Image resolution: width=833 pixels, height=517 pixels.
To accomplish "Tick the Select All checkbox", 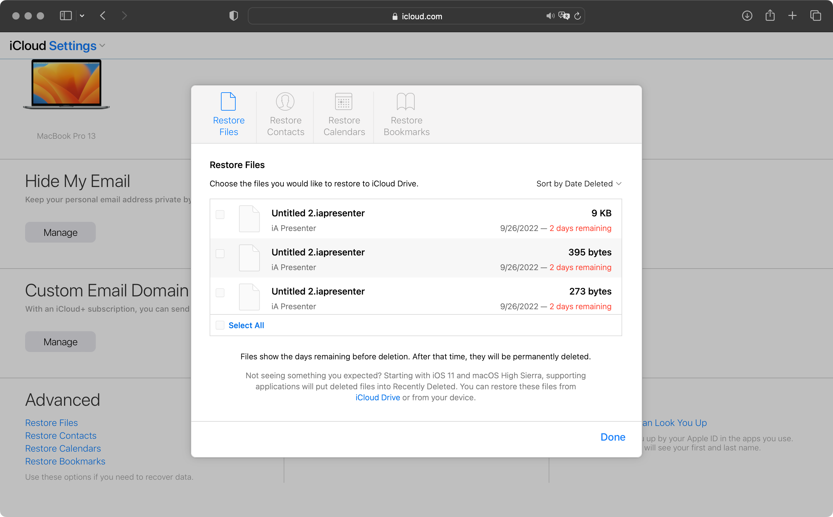I will click(220, 325).
